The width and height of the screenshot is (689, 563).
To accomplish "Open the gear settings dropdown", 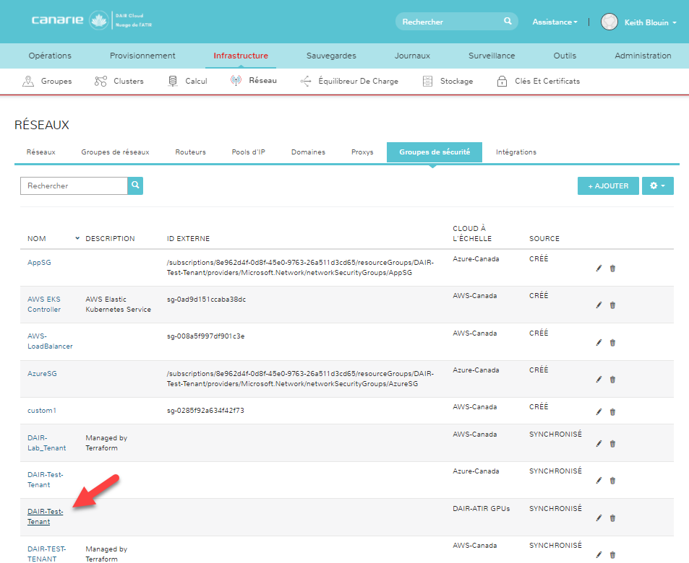I will (657, 186).
